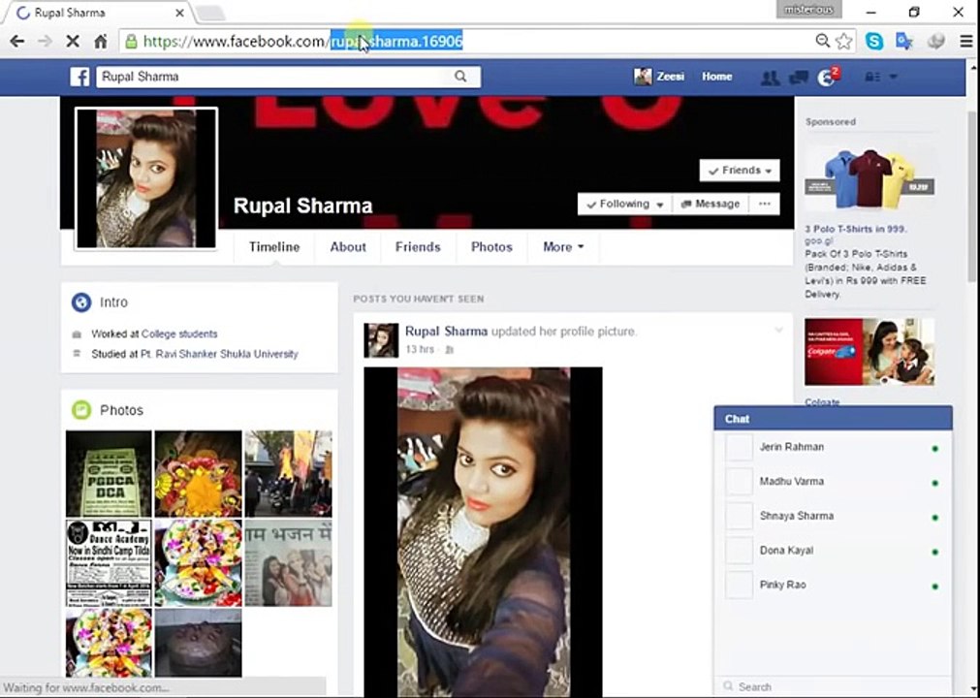This screenshot has height=698, width=980.
Task: Open the Messages icon in header
Action: tap(799, 78)
